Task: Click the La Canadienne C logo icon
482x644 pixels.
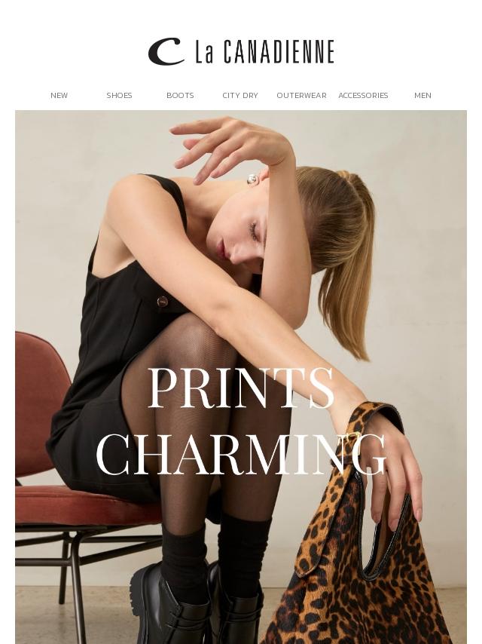Action: coord(166,52)
